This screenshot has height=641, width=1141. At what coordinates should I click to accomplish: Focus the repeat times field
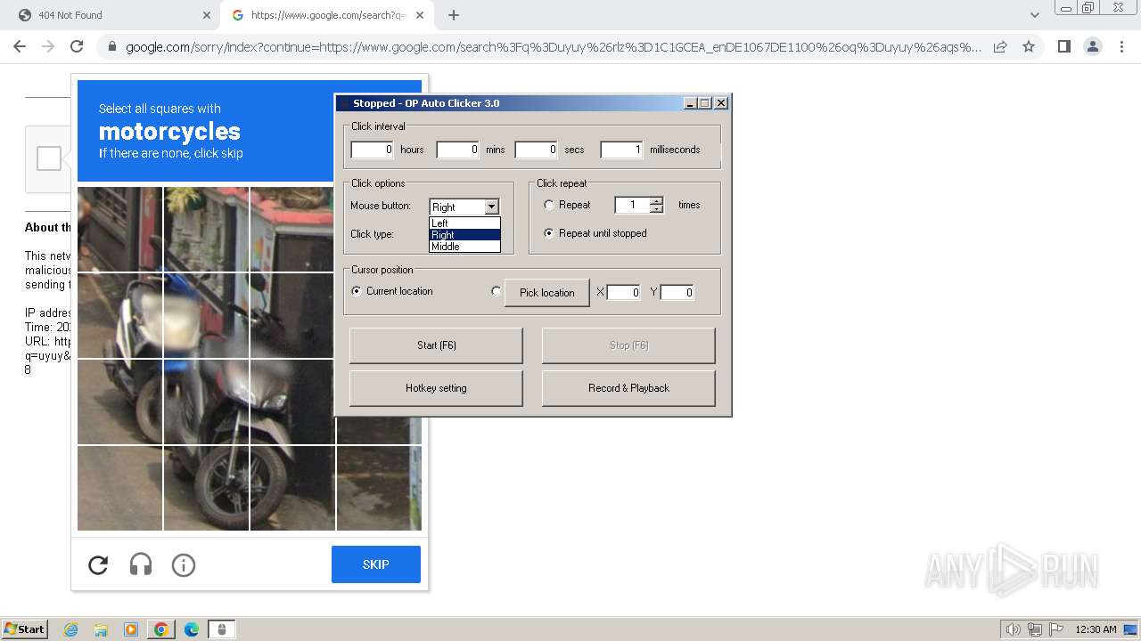632,205
